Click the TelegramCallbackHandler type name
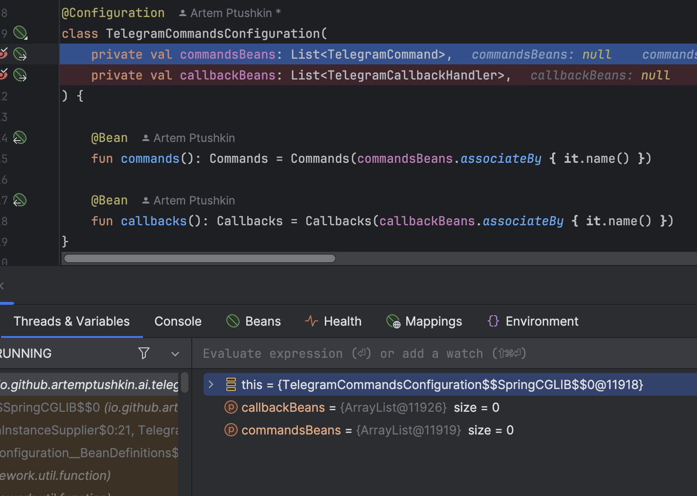This screenshot has width=697, height=496. coord(411,75)
